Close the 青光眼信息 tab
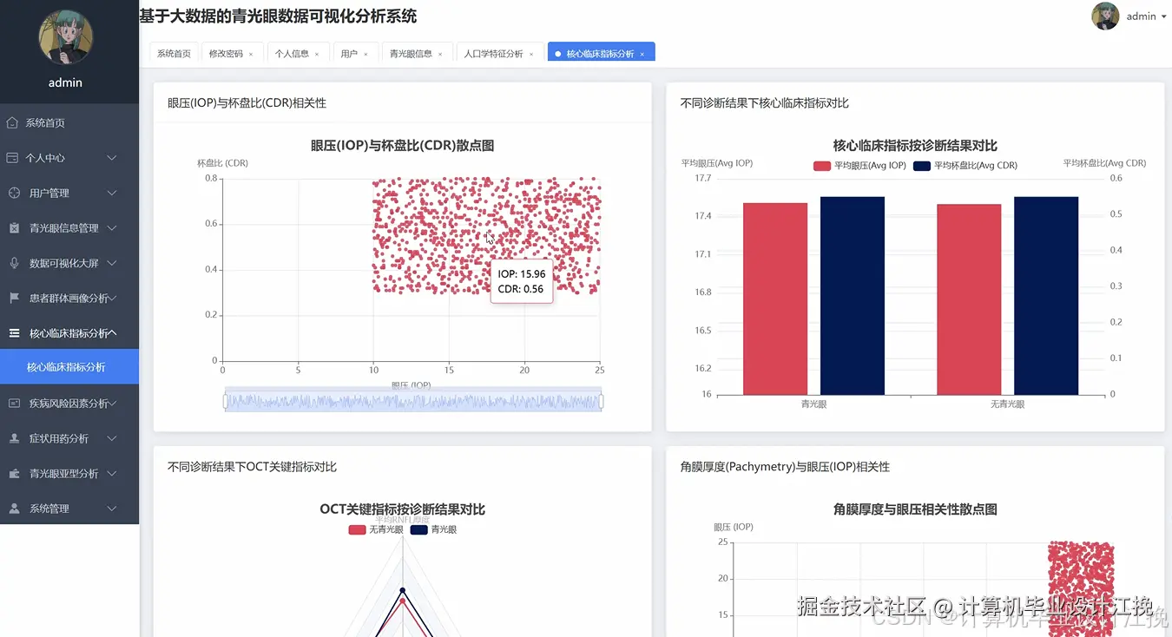This screenshot has width=1172, height=637. coord(440,54)
